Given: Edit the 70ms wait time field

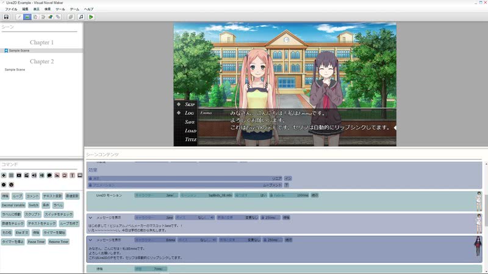Looking at the screenshot, I should tap(151, 269).
